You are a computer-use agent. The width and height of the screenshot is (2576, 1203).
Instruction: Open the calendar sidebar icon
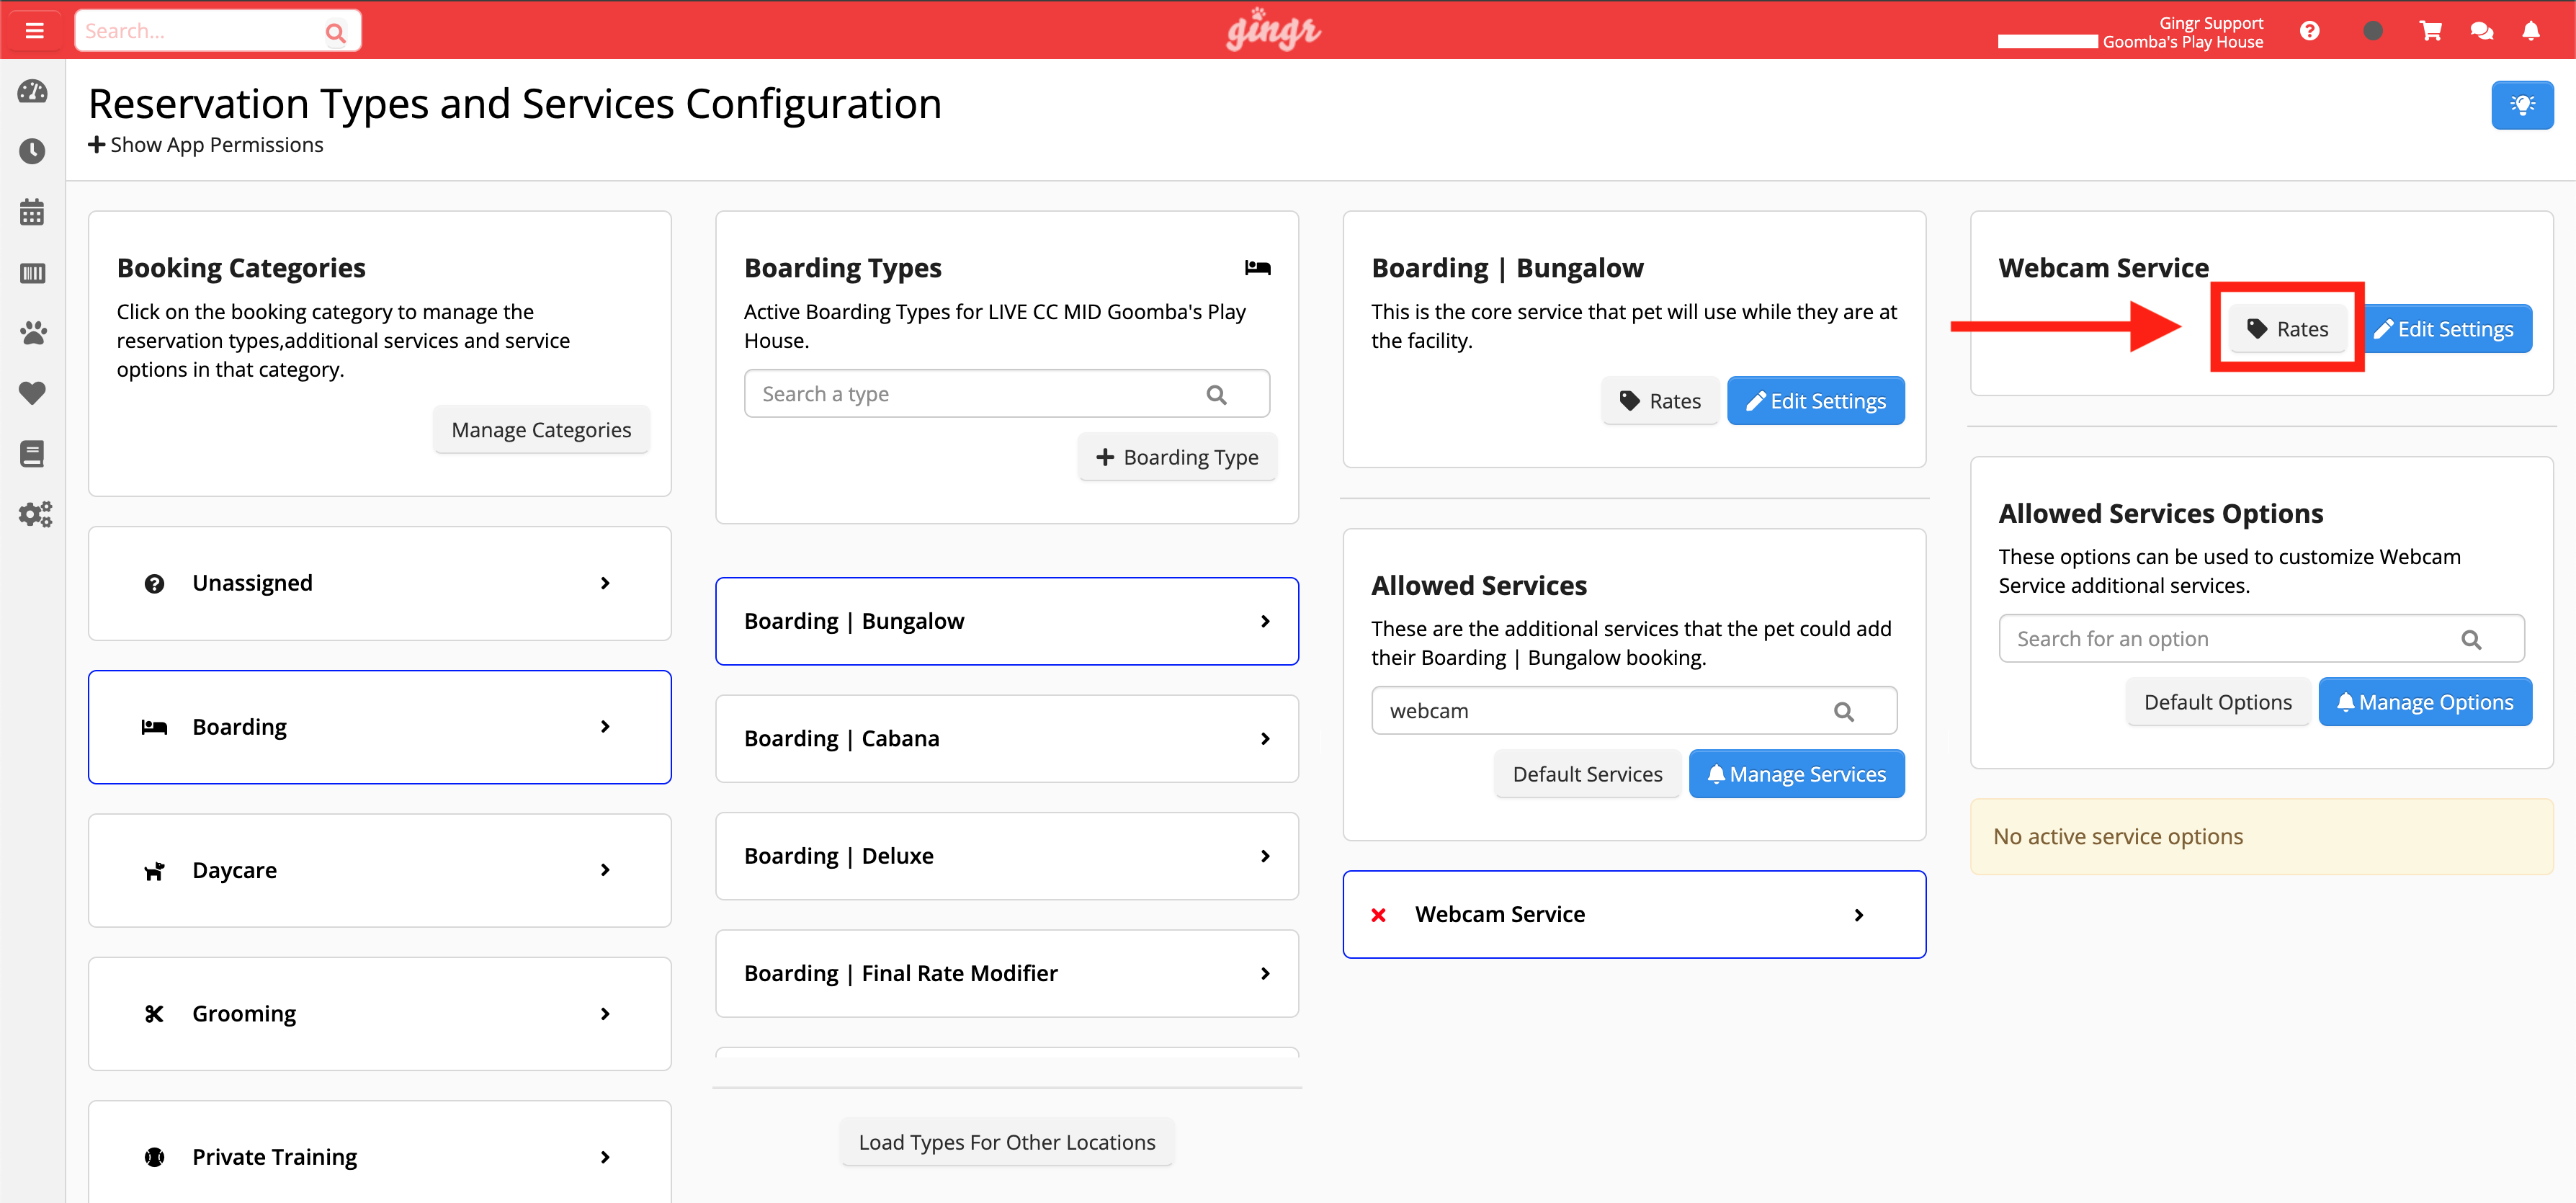coord(32,212)
